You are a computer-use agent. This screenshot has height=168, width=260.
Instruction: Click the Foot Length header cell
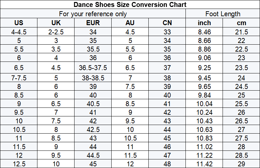(223, 14)
